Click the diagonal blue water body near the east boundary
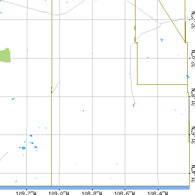The image size is (195, 195). tap(188, 77)
